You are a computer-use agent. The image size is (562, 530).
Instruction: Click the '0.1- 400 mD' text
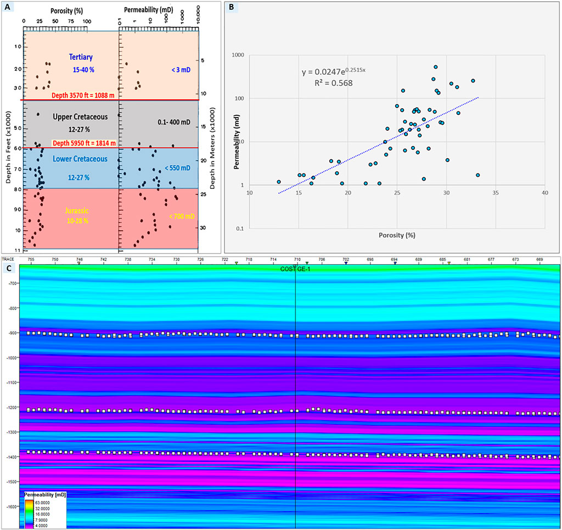[x=174, y=122]
